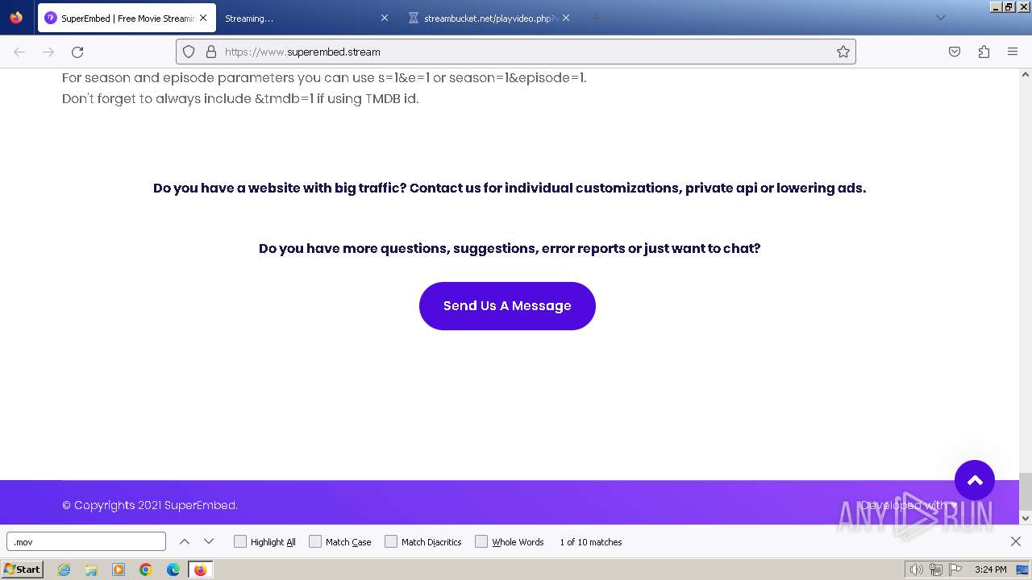
Task: Click Firefox logo in title bar
Action: coord(16,17)
